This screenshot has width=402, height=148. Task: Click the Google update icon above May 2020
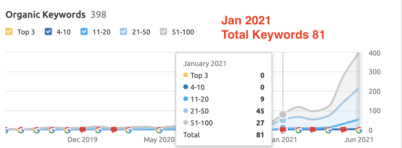pyautogui.click(x=159, y=130)
